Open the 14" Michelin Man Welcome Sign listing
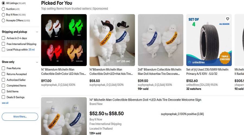 (145, 100)
